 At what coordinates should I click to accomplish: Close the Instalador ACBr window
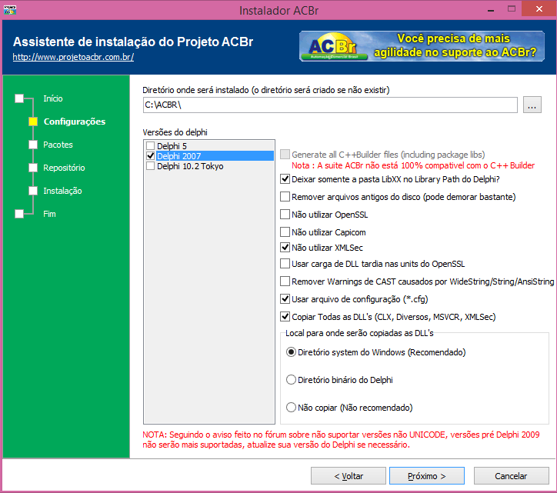pyautogui.click(x=539, y=9)
